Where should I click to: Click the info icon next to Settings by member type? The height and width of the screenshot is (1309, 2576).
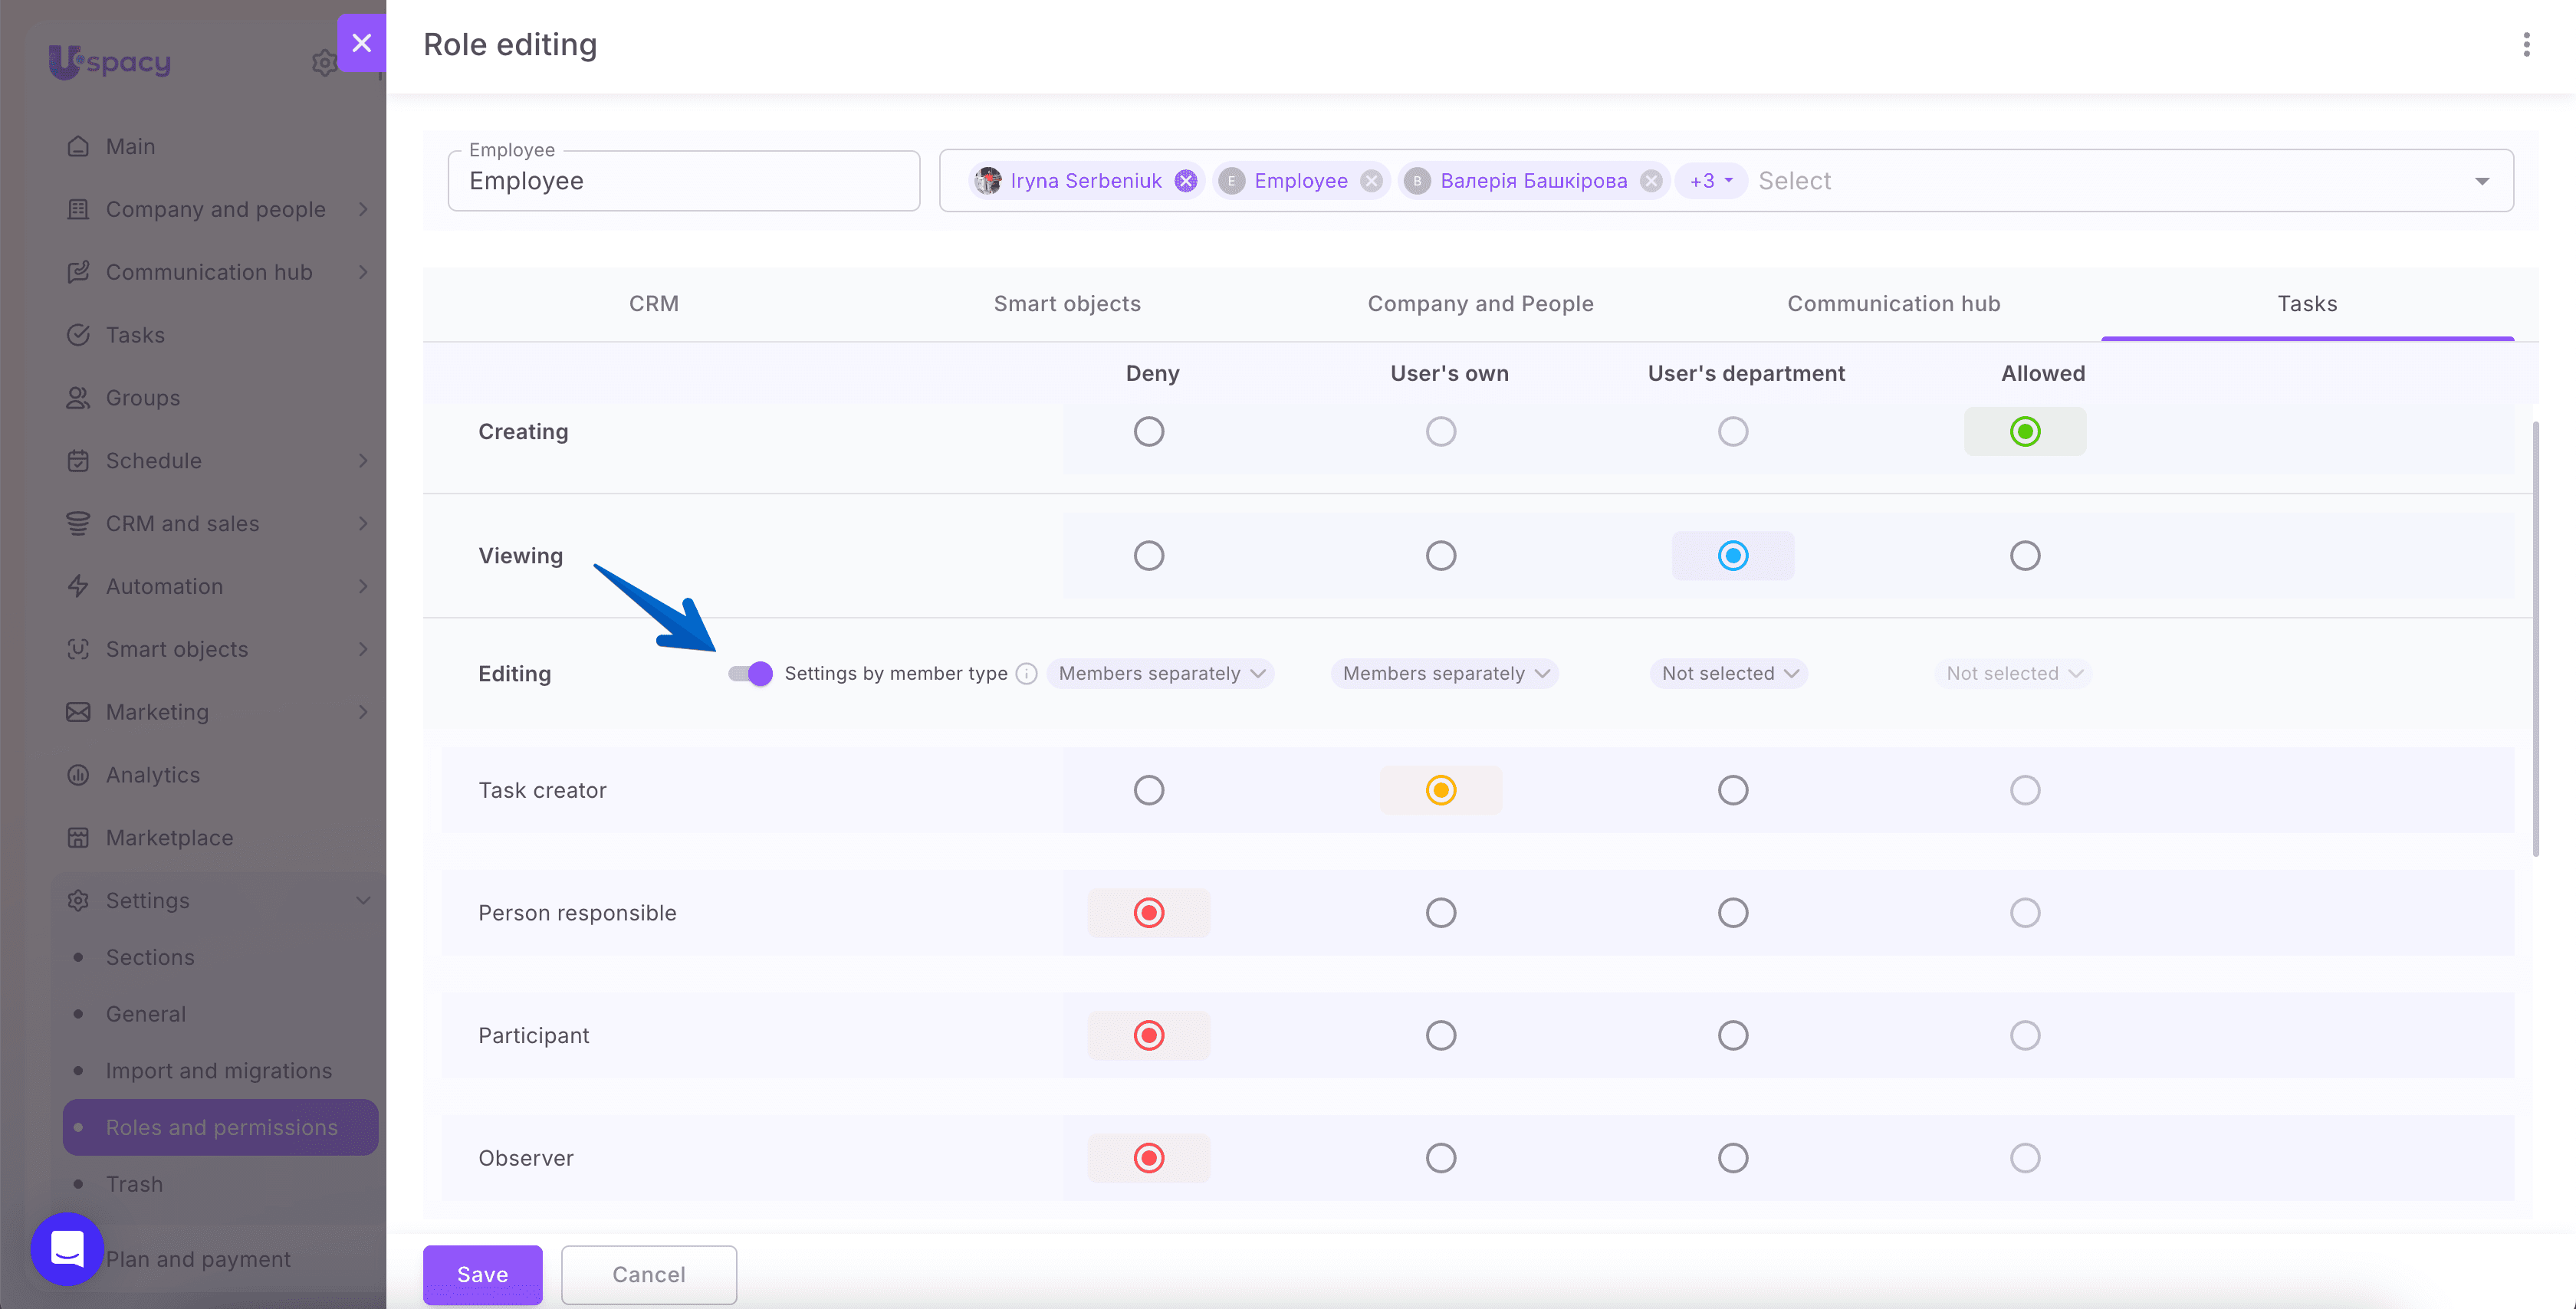[1026, 674]
